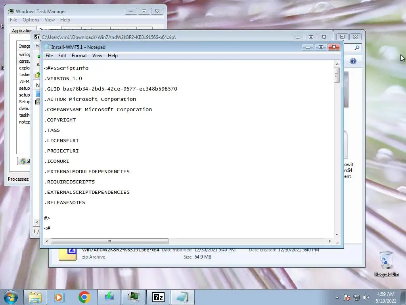
Task: Click the .GUID line in Notepad
Action: pyautogui.click(x=111, y=89)
